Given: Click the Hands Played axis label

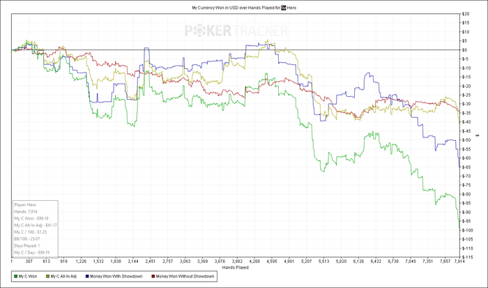Looking at the screenshot, I should coord(236,268).
